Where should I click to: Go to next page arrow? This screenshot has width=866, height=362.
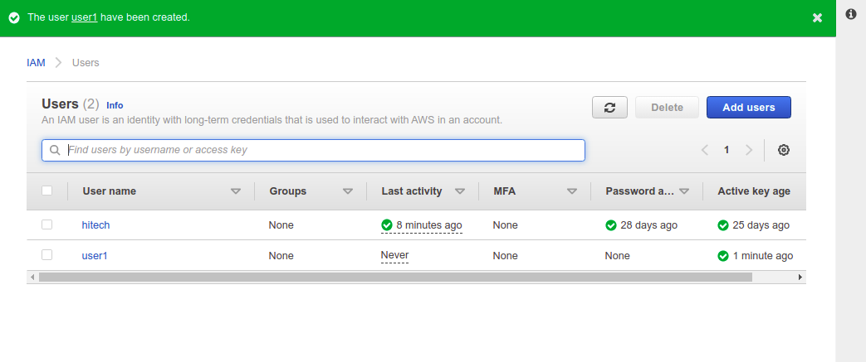tap(749, 150)
